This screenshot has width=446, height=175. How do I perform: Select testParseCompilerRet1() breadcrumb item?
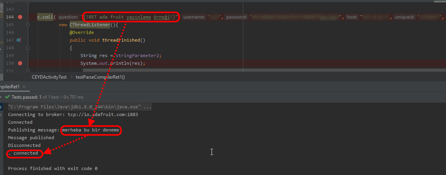pos(100,77)
